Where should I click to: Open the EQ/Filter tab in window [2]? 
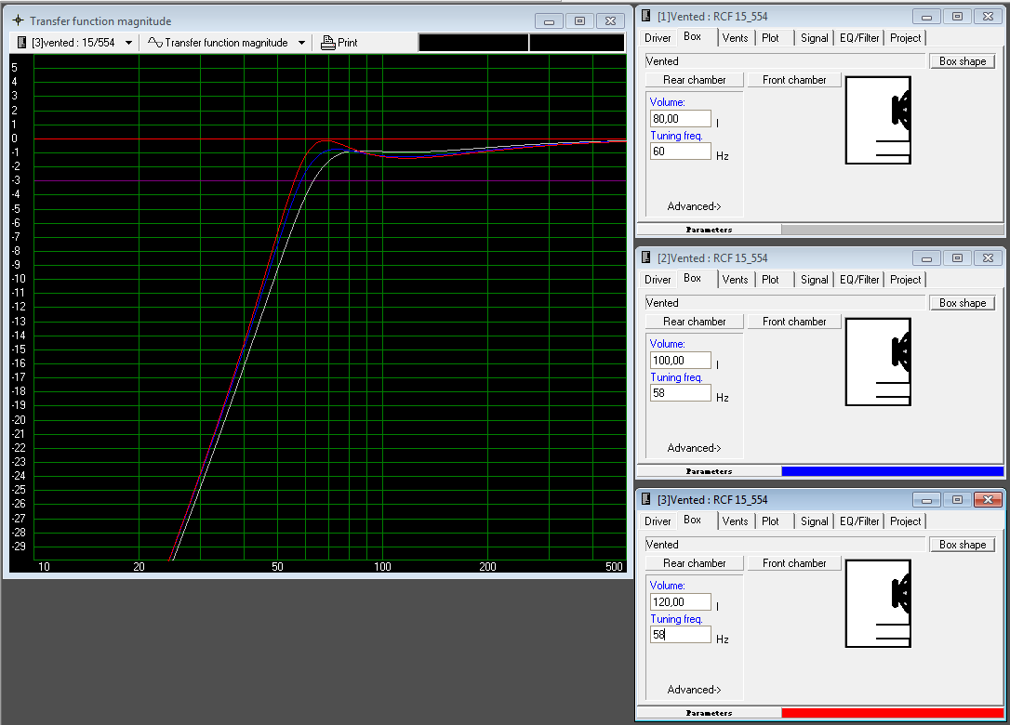point(859,280)
